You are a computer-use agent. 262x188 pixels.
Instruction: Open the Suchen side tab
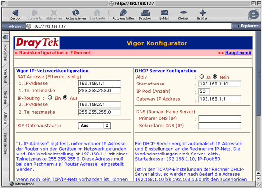click(x=5, y=97)
